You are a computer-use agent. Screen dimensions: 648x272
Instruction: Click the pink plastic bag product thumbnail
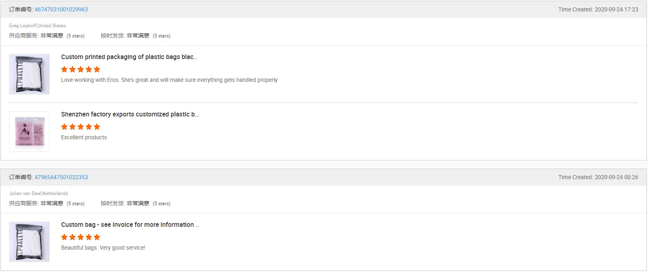pyautogui.click(x=29, y=132)
